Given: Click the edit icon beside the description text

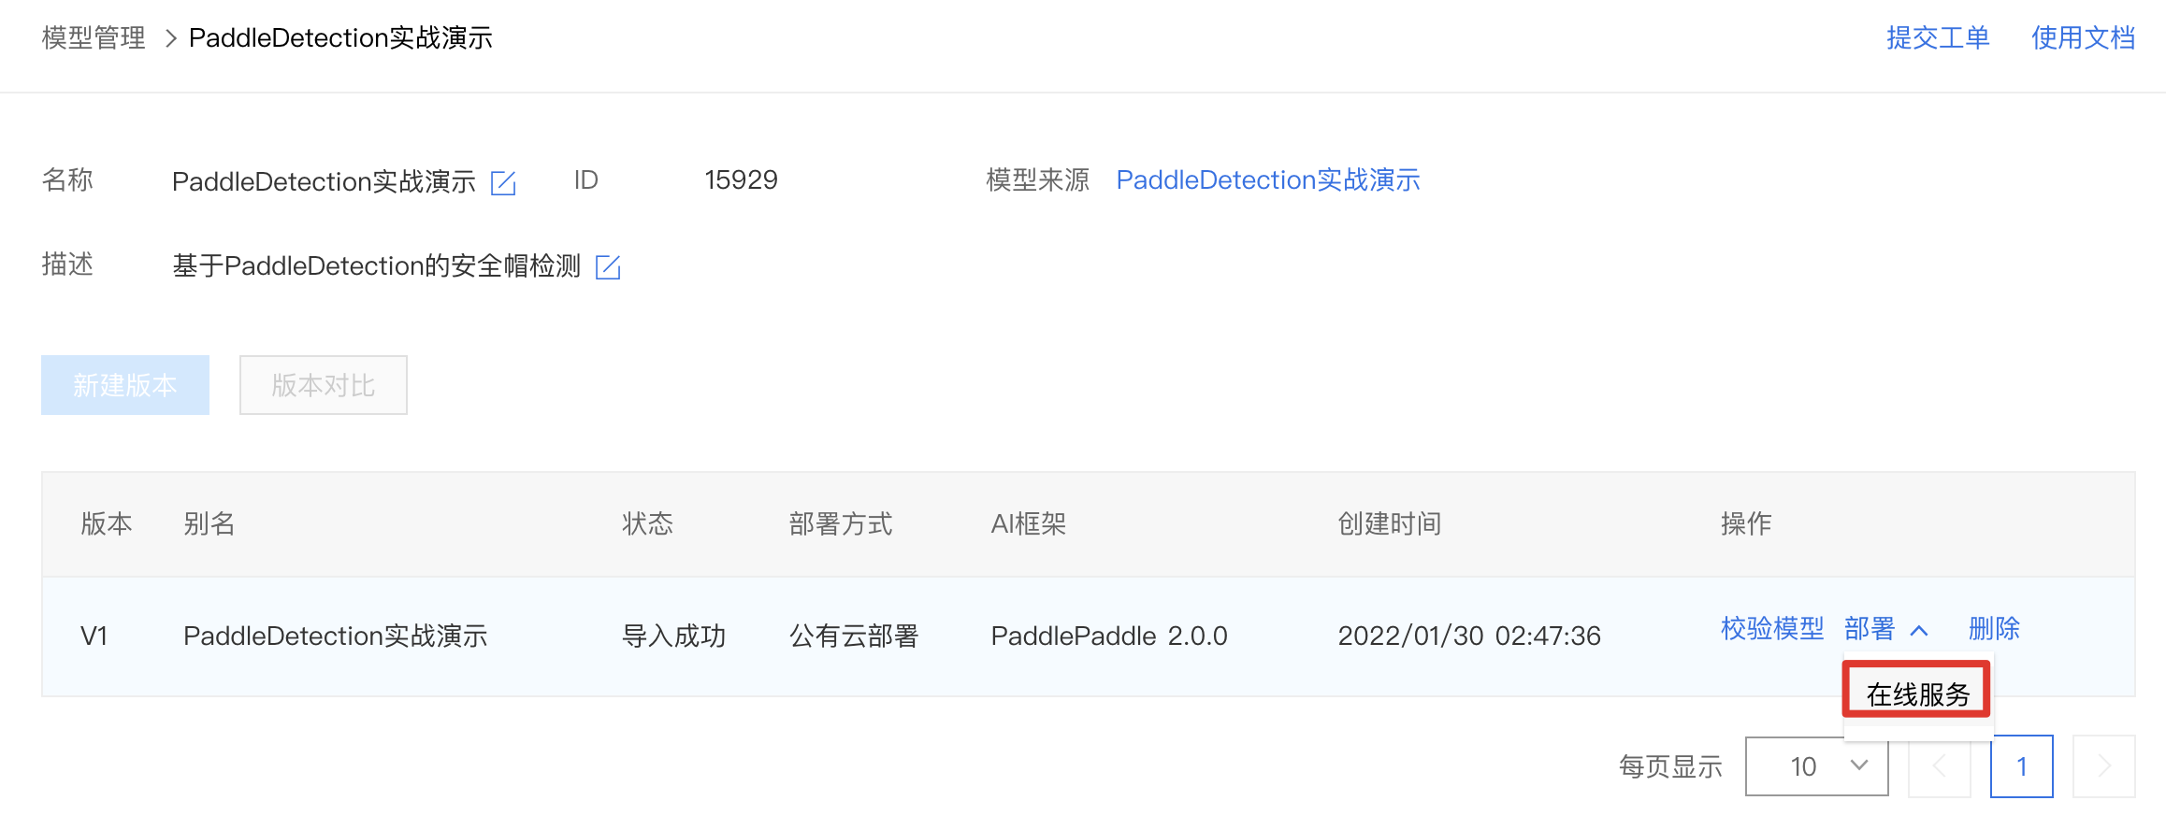Looking at the screenshot, I should point(608,266).
